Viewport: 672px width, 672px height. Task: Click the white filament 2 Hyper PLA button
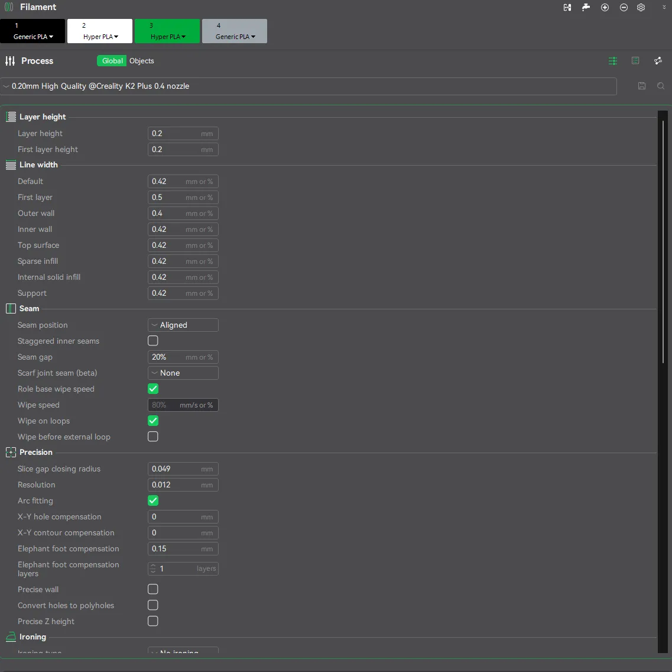pos(100,31)
